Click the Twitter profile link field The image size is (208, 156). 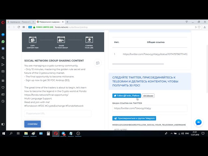click(x=150, y=108)
